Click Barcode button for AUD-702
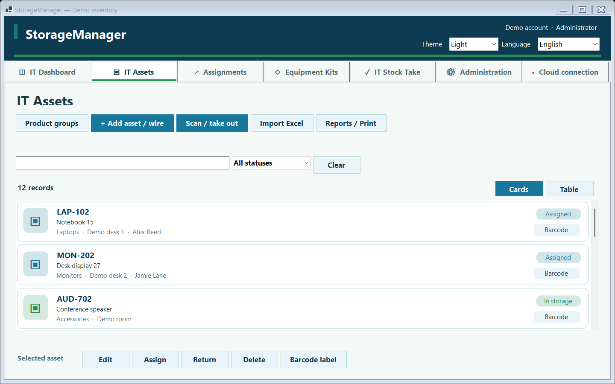Viewport: 615px width, 384px height. [556, 317]
